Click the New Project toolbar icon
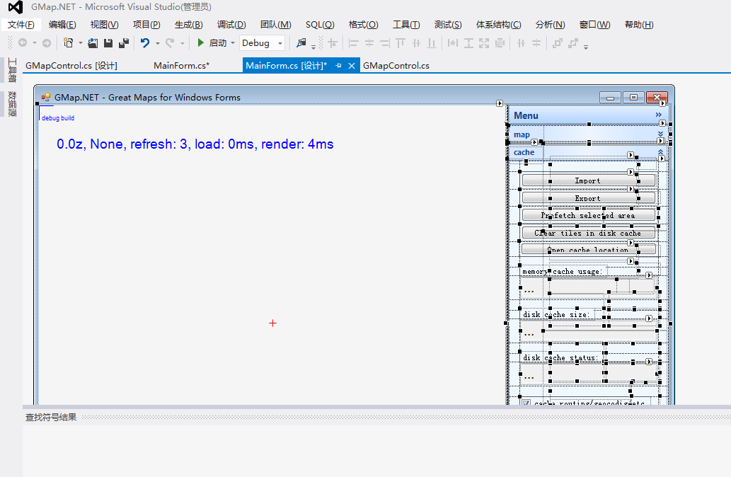 point(69,43)
